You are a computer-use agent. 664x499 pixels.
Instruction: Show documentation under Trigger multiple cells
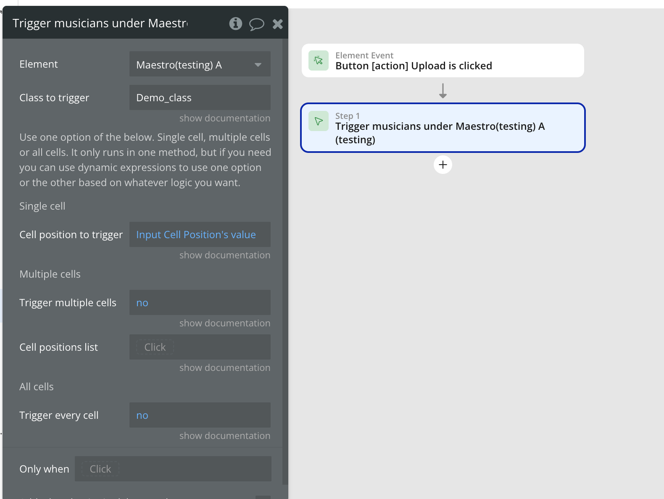point(225,323)
